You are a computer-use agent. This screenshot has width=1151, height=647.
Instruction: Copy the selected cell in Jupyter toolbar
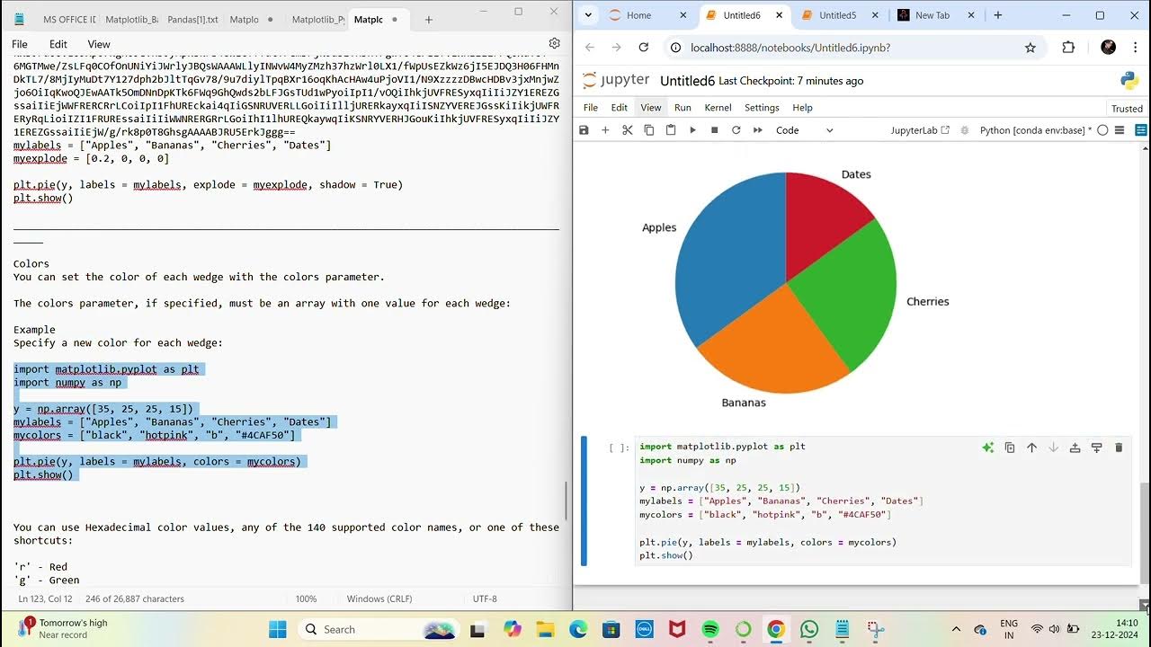point(649,130)
